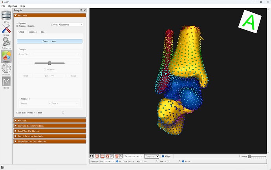Open the Options menu
This screenshot has width=271, height=170.
[x=13, y=6]
